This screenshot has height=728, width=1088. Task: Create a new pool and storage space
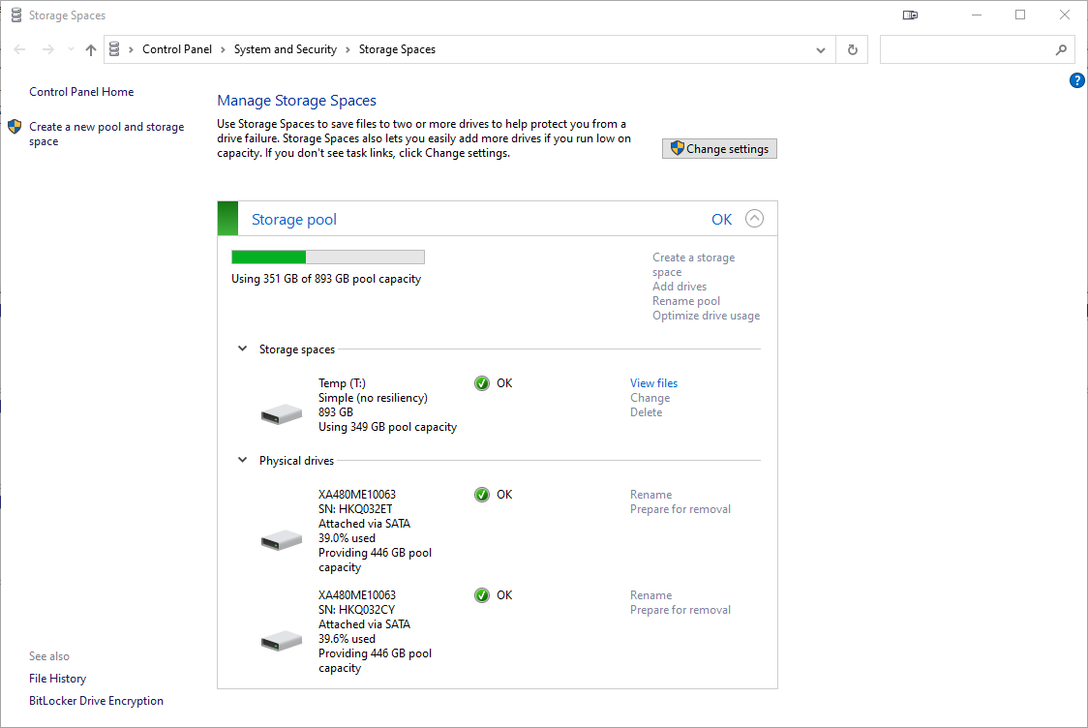pos(106,134)
